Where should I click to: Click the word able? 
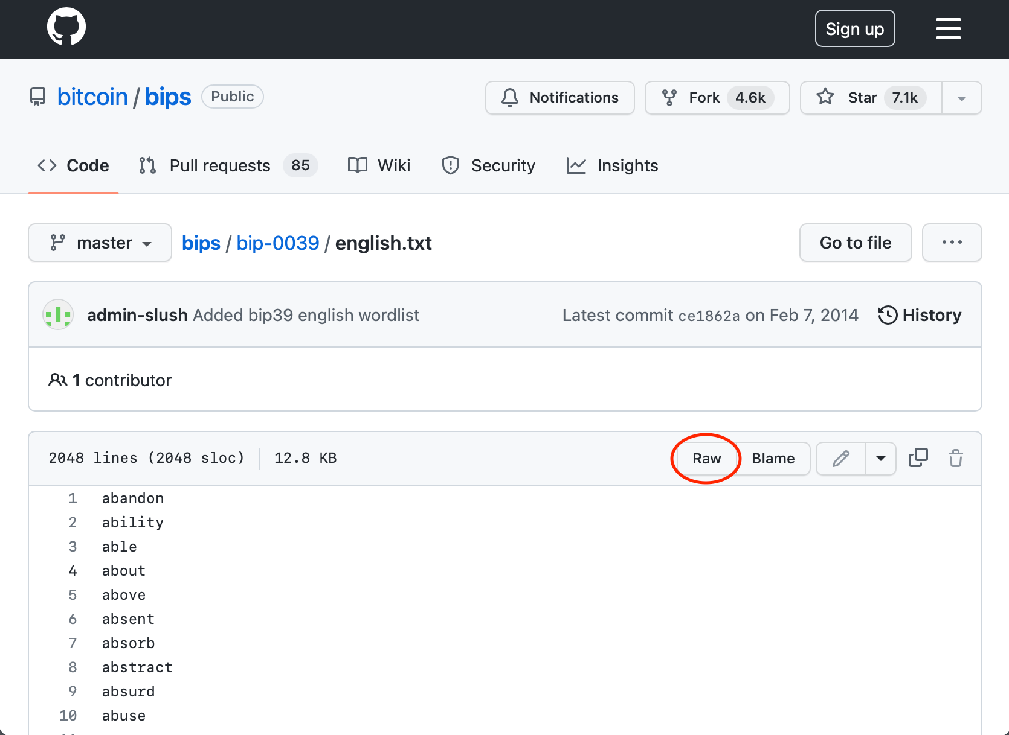click(120, 547)
